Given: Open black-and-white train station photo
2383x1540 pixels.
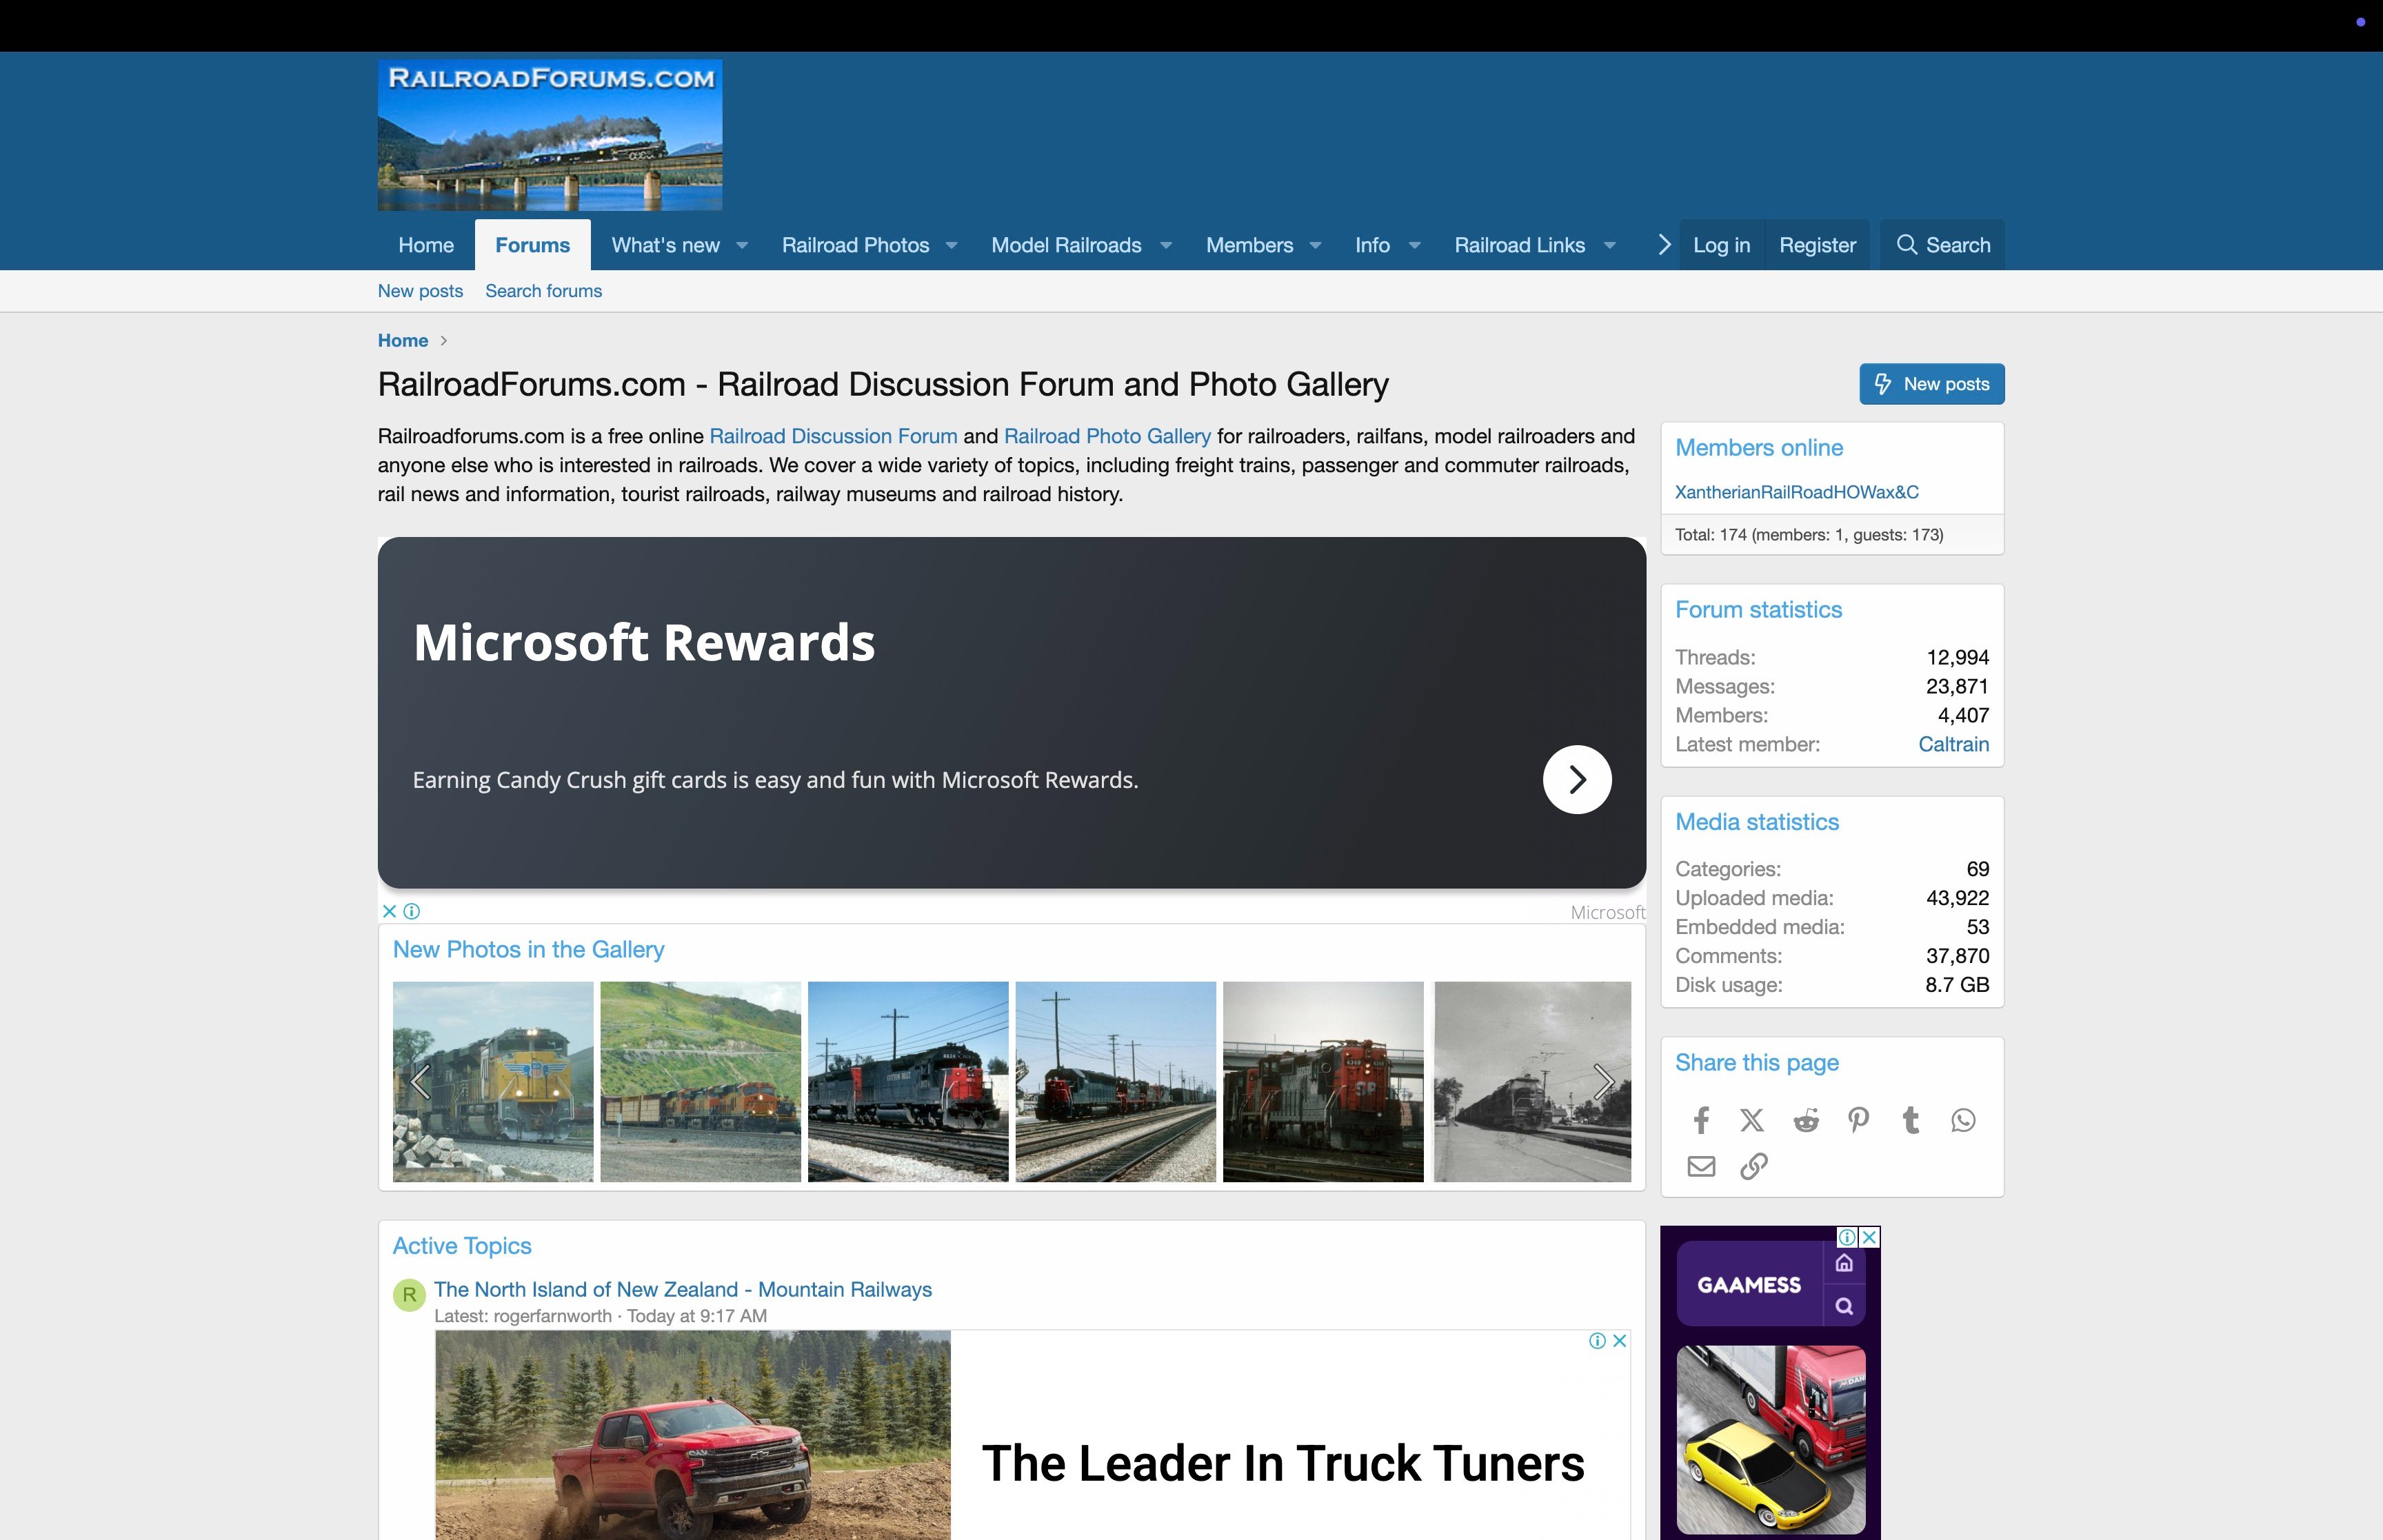Looking at the screenshot, I should [1532, 1082].
